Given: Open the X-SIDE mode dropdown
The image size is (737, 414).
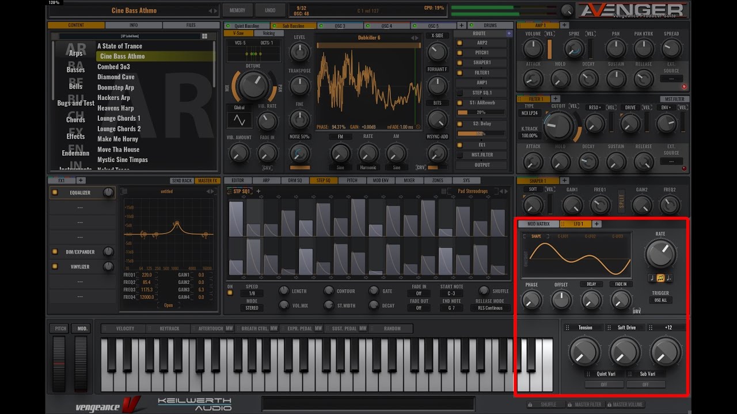Looking at the screenshot, I should coord(437,35).
